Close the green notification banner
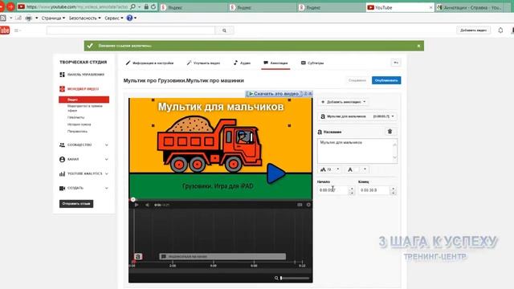Screen dimensions: 514x289 click(418, 46)
